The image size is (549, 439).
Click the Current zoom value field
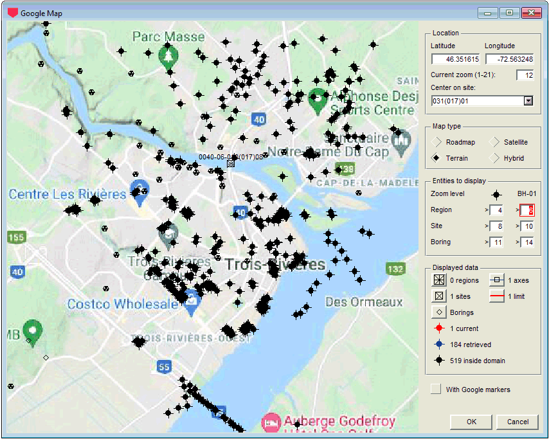click(x=525, y=75)
